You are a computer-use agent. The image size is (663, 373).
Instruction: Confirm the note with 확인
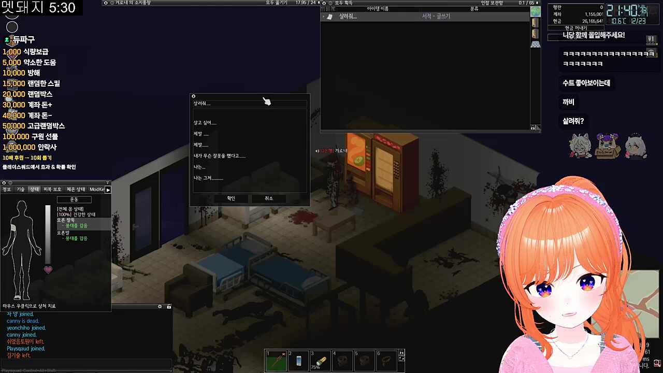[231, 198]
